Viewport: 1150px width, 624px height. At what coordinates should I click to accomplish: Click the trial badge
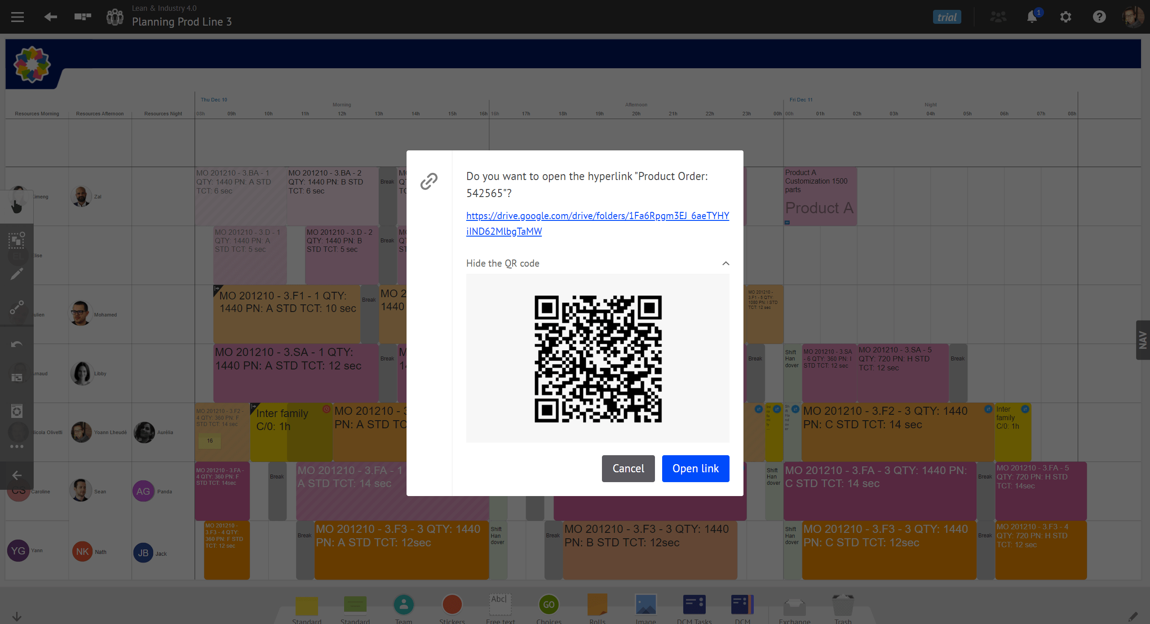click(x=947, y=17)
